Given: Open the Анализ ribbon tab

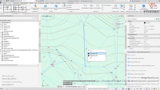Looking at the screenshot, I should pyautogui.click(x=31, y=3).
